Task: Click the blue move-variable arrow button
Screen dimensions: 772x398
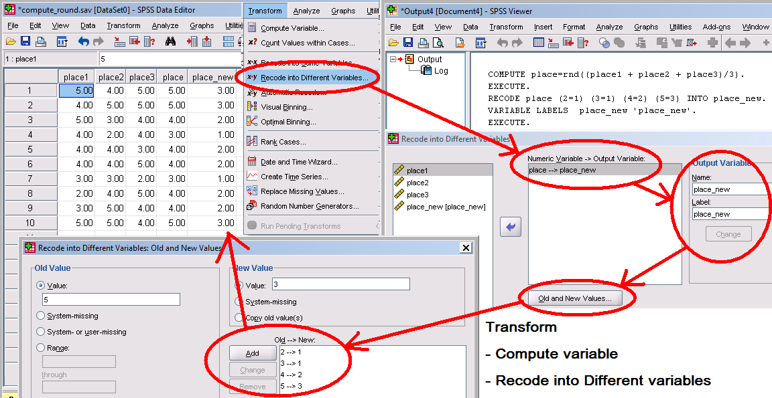Action: coord(511,227)
